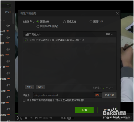Screen dimensions: 134x122
Task: Toggle the 弹幕 danmaku switch
Action: pyautogui.click(x=71, y=118)
